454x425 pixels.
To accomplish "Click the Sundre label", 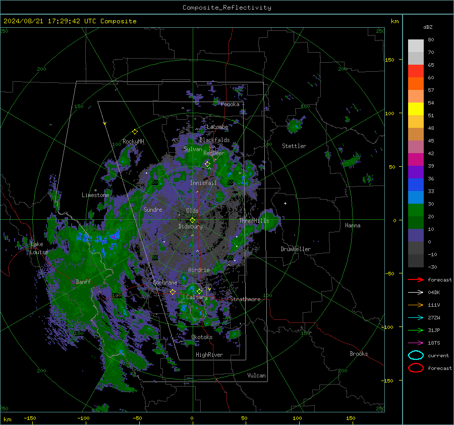I will click(x=153, y=209).
